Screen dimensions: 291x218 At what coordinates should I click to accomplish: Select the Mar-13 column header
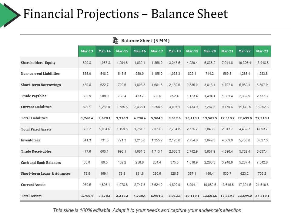(87, 51)
